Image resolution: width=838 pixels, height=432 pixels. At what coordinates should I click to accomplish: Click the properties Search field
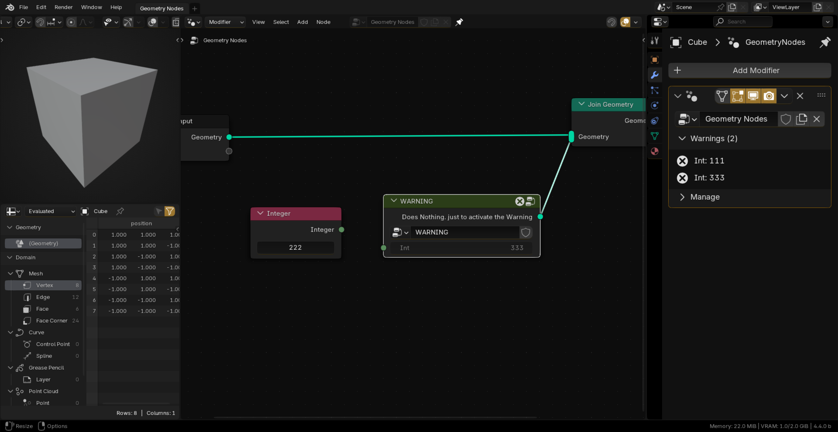coord(743,21)
